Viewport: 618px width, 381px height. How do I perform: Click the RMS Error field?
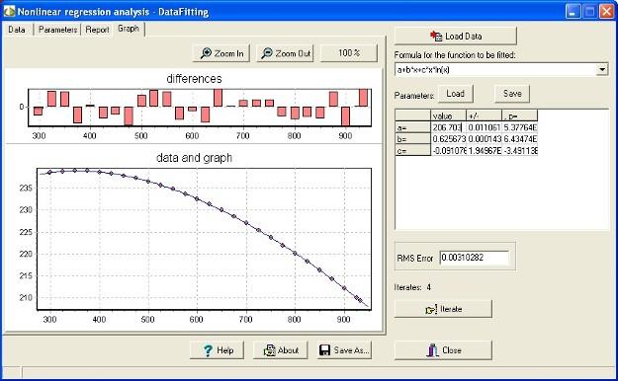click(x=475, y=258)
